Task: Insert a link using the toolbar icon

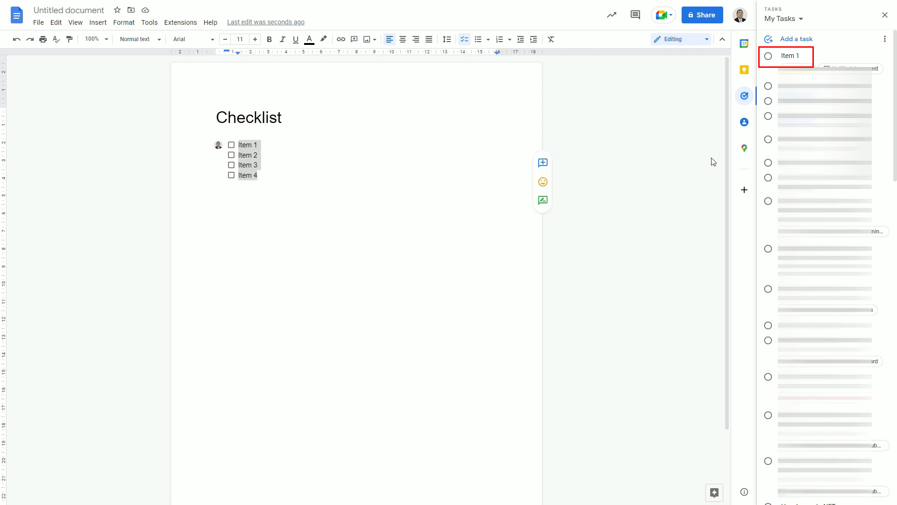Action: (x=341, y=39)
